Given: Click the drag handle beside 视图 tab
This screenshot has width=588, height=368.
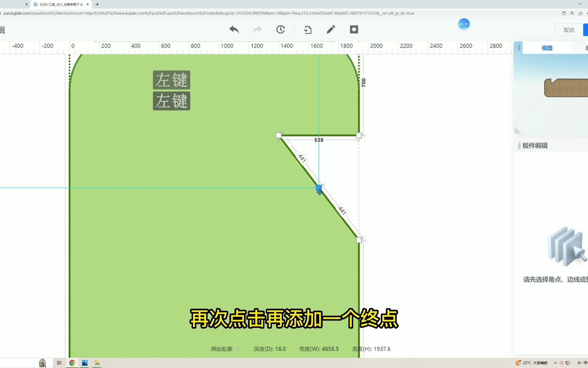Looking at the screenshot, I should 519,48.
